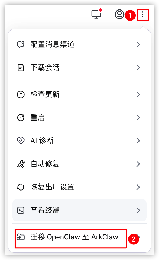Click the folder arrow migrate icon
The height and width of the screenshot is (260, 159).
click(21, 237)
